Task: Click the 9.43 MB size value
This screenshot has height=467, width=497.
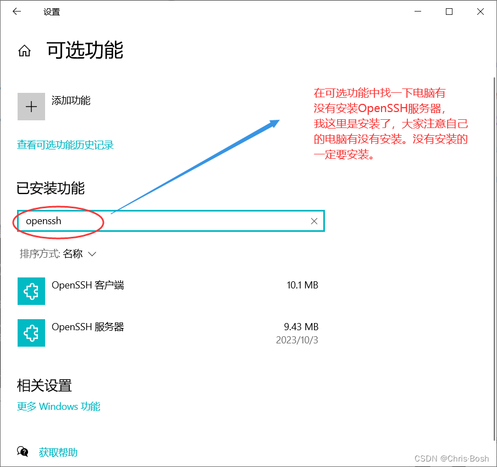Action: click(x=301, y=327)
